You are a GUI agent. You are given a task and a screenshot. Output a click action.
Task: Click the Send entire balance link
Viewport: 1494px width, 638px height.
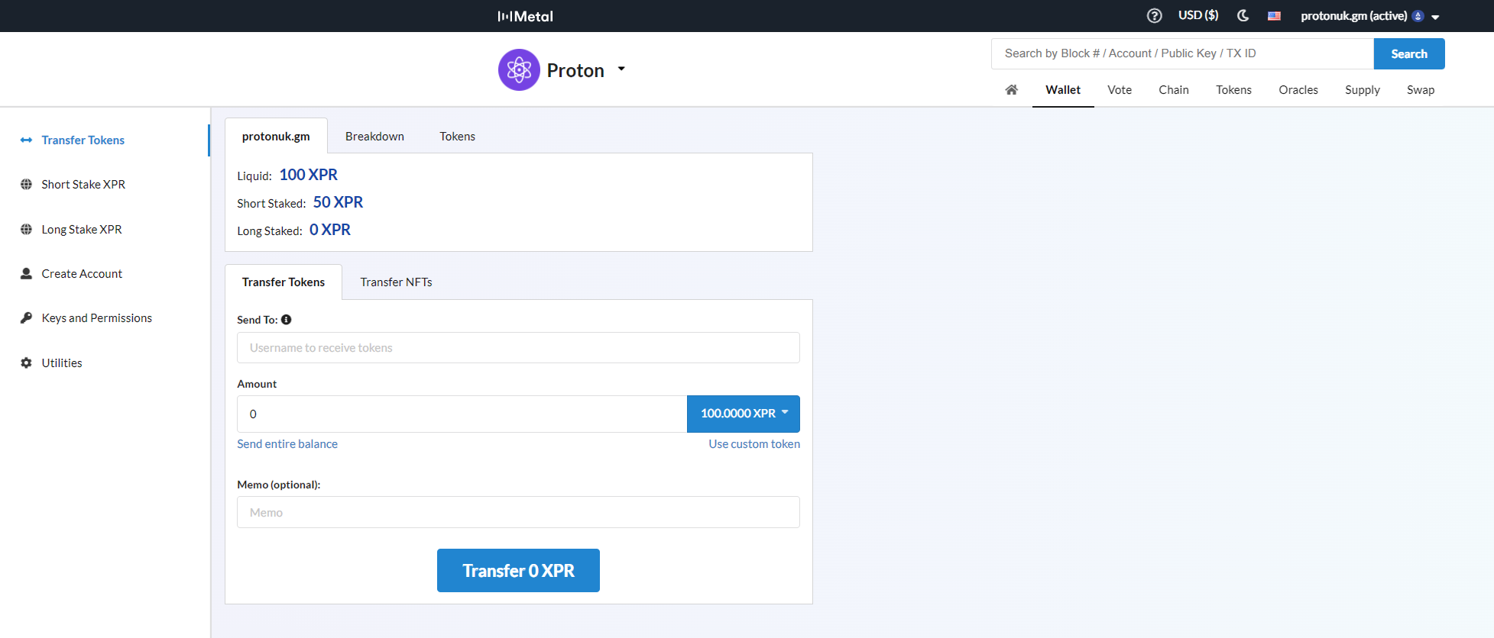(287, 444)
